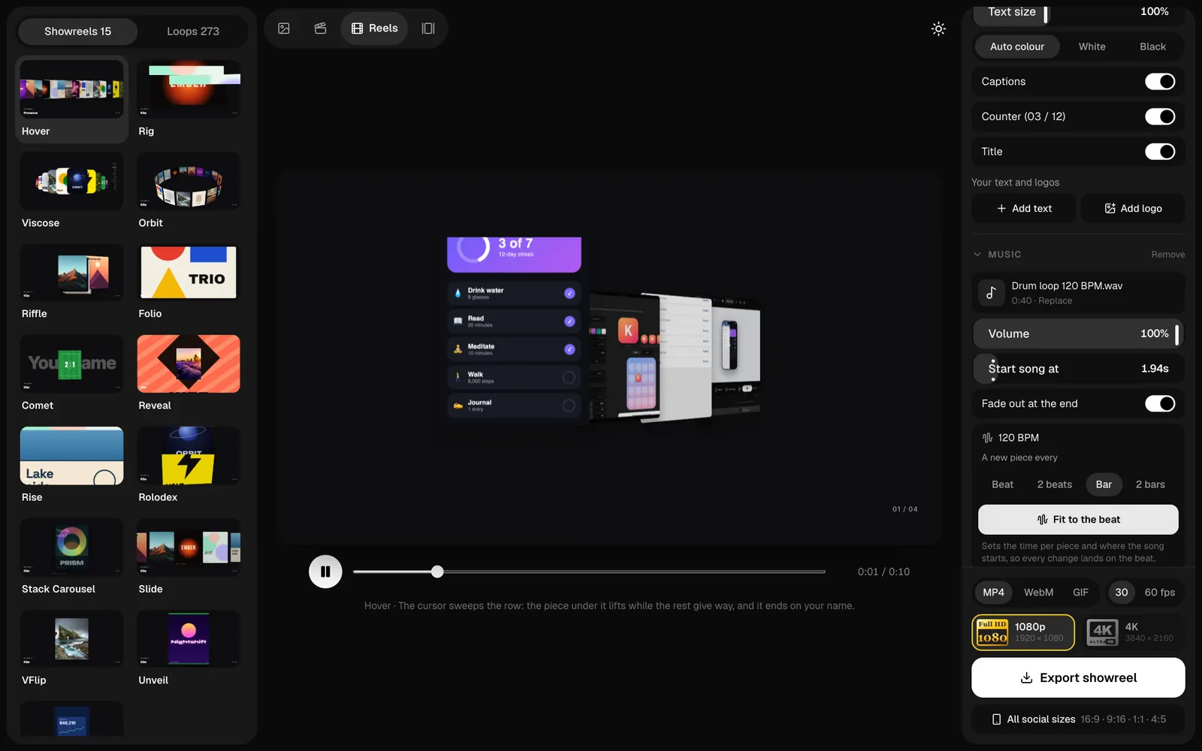Viewport: 1202px width, 751px height.
Task: Open the Reels view tab
Action: click(374, 29)
